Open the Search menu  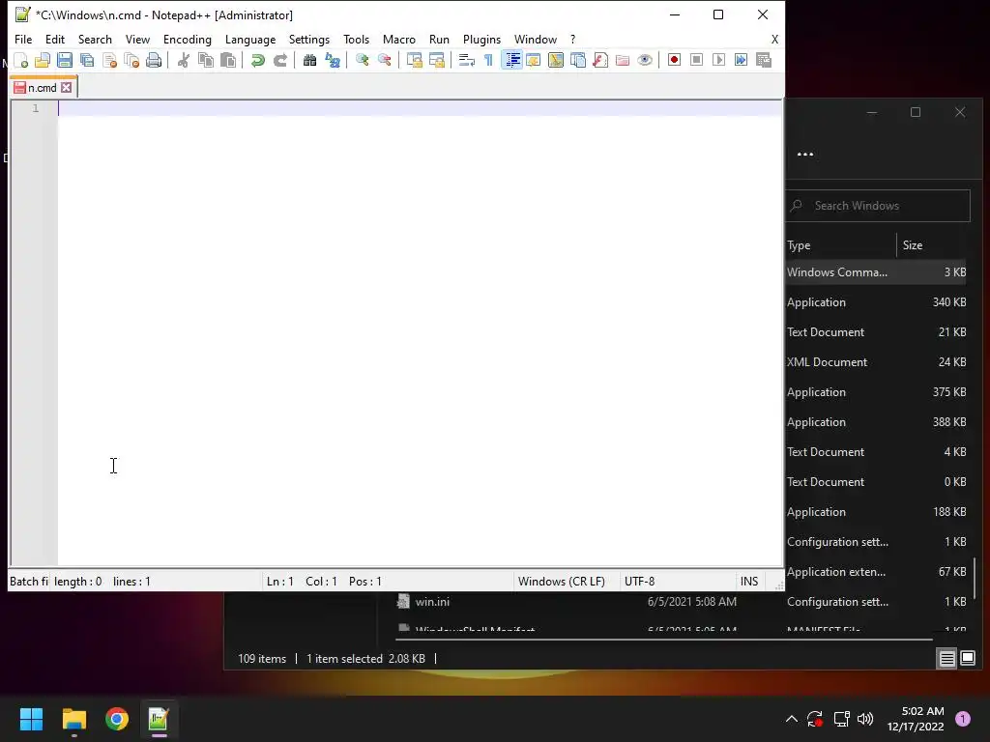click(95, 39)
